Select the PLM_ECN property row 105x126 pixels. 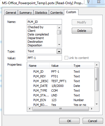point(61,100)
